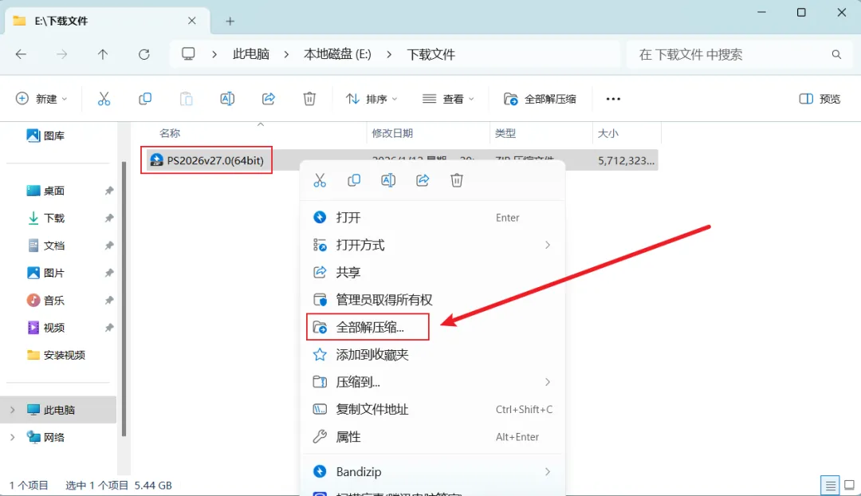The width and height of the screenshot is (861, 496).
Task: Choose 管理员取得所有权 in the context menu
Action: point(433,300)
